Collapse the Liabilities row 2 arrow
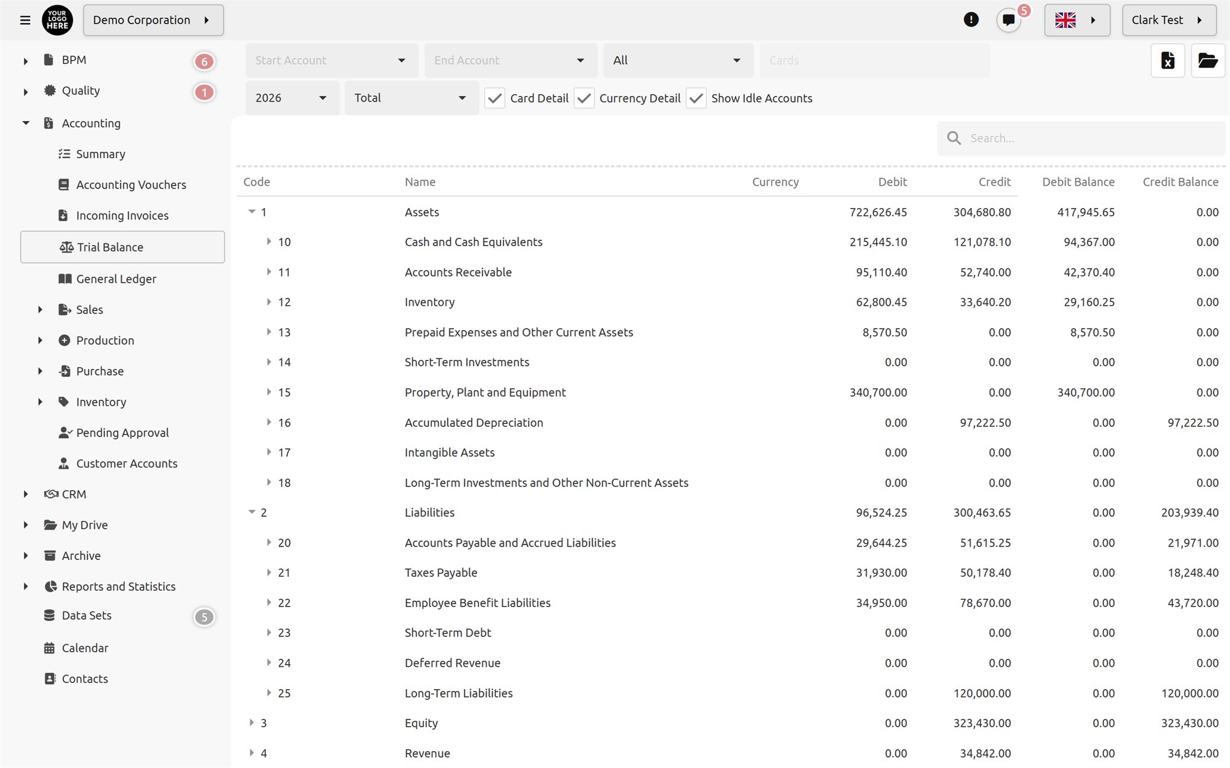Viewport: 1230px width, 768px height. click(x=252, y=512)
